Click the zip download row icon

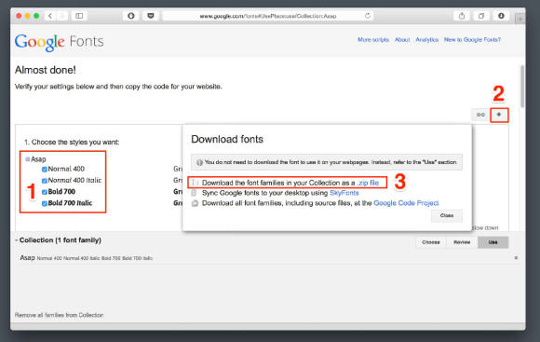tap(196, 183)
